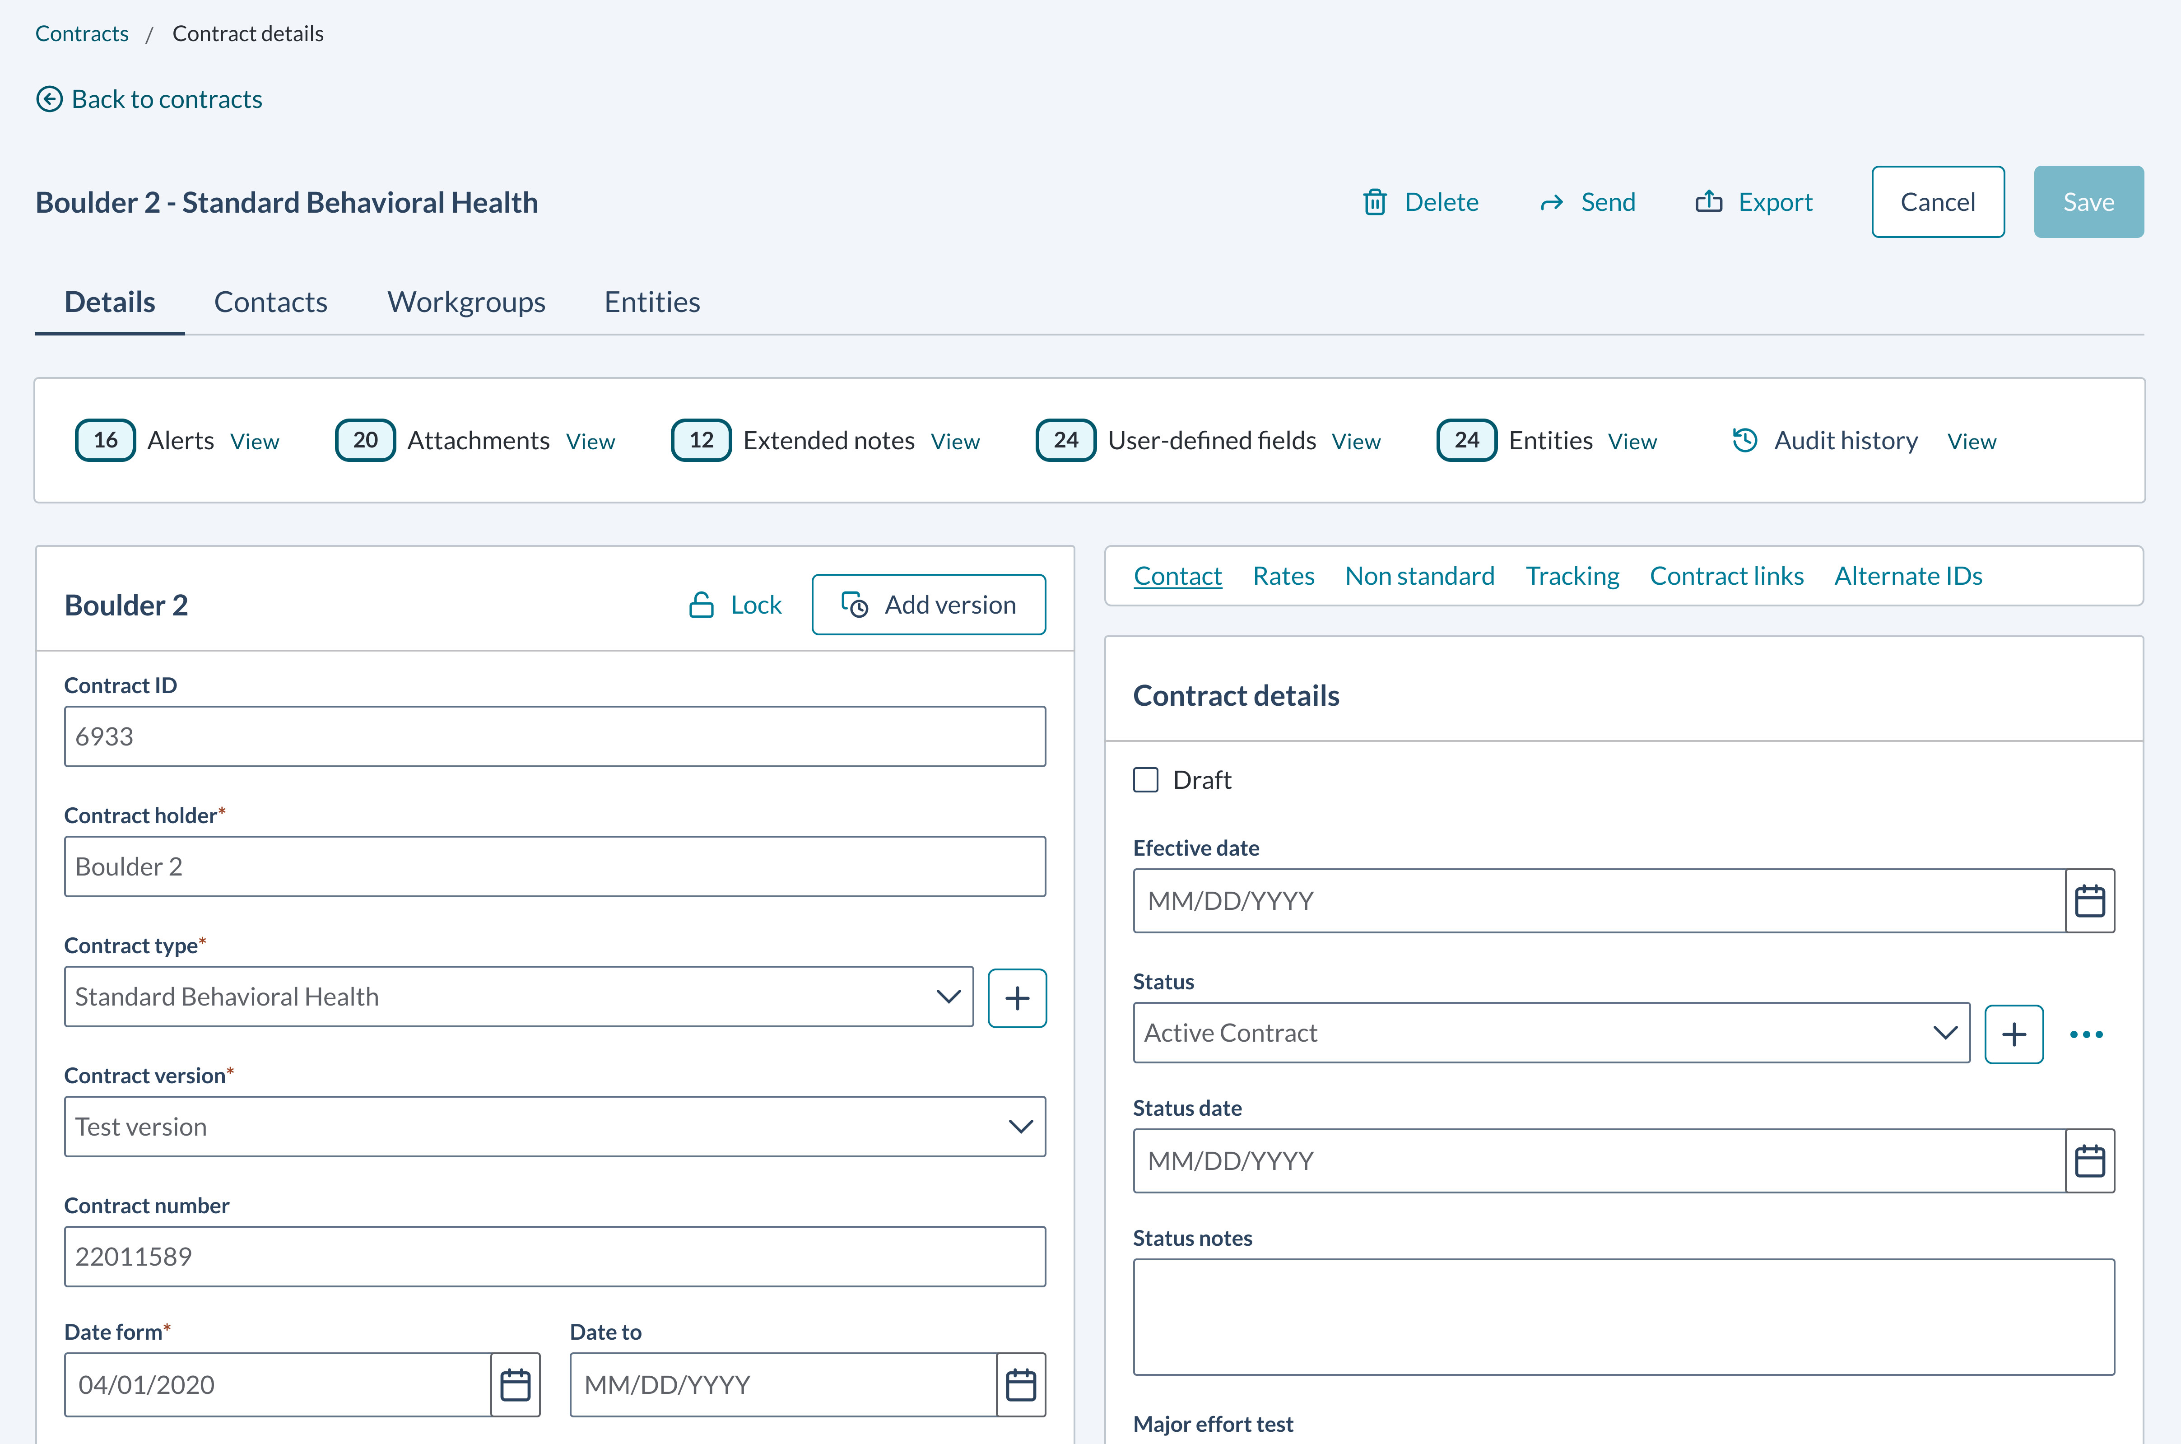Click the back arrow circle icon

coord(49,99)
